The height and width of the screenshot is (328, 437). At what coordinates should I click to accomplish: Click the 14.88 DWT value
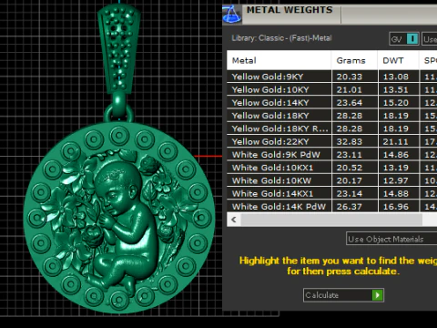tap(396, 194)
